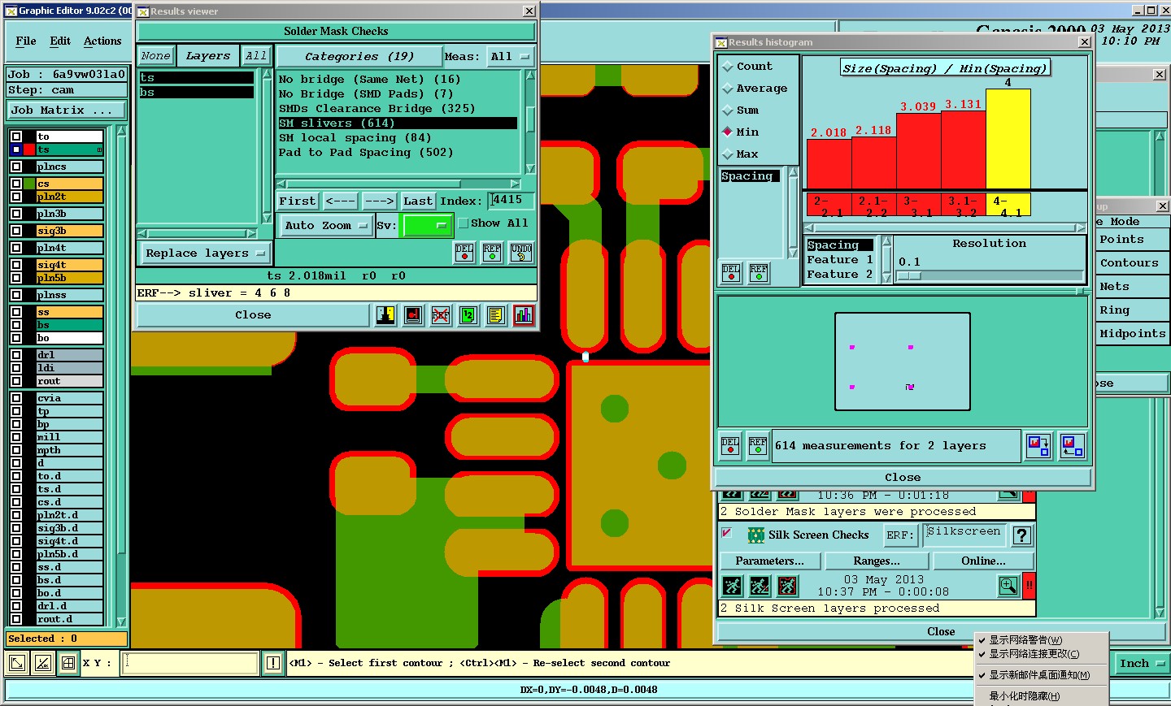This screenshot has height=706, width=1171.
Task: Select the Count radio option
Action: click(x=728, y=67)
